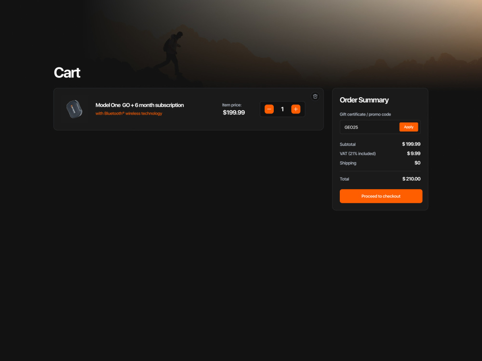Remove item with the trash icon
The width and height of the screenshot is (482, 361).
tap(315, 96)
